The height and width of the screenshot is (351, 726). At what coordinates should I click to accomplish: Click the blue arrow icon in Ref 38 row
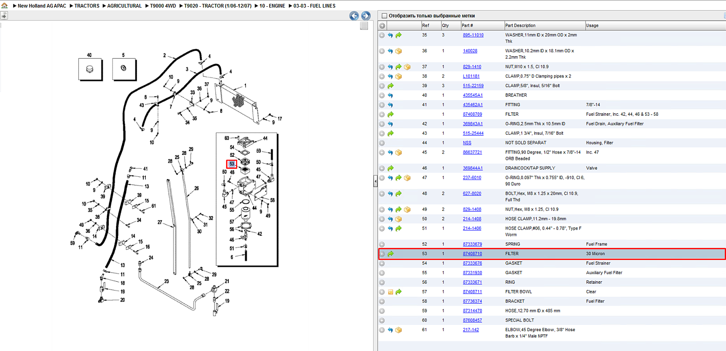390,76
